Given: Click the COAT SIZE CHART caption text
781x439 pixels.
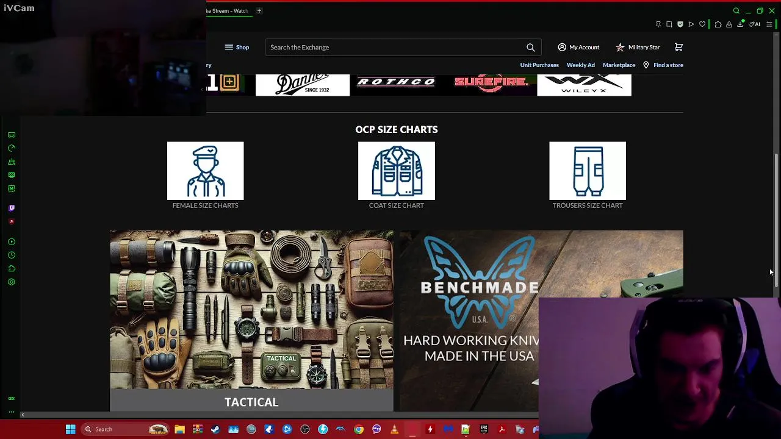Looking at the screenshot, I should pos(397,205).
